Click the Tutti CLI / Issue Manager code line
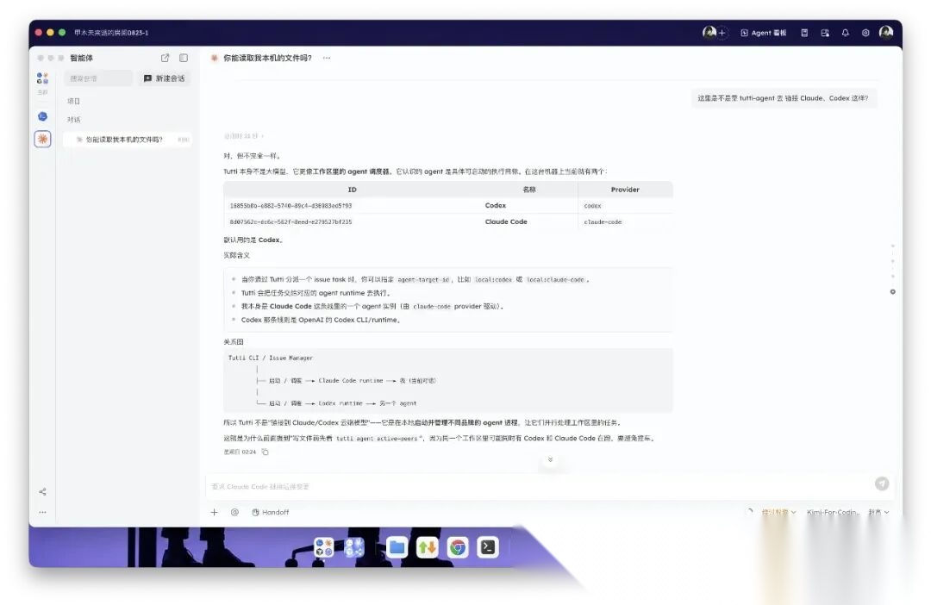This screenshot has width=931, height=605. [x=270, y=358]
